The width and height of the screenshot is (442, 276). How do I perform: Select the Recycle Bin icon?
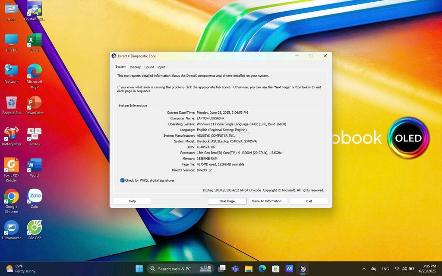pos(11,105)
